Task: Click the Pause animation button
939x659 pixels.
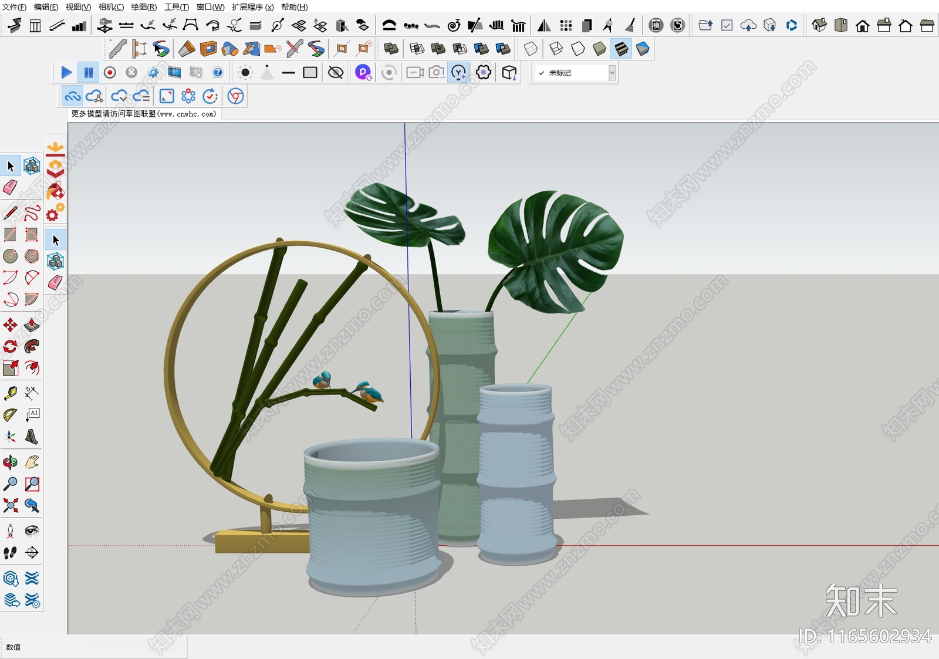Action: (89, 73)
